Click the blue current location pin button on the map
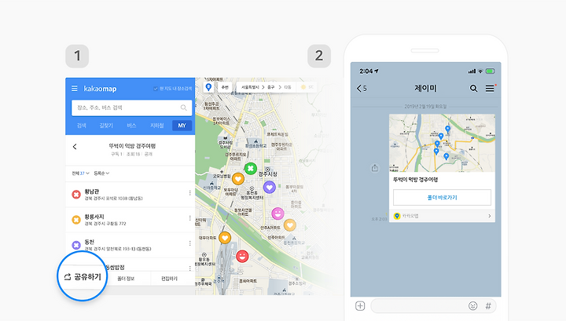 [x=208, y=87]
